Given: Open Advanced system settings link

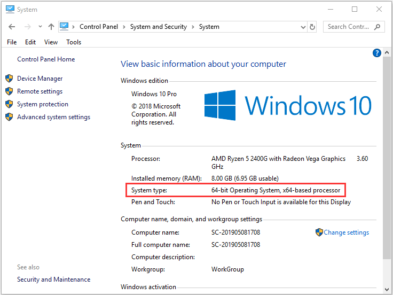Looking at the screenshot, I should click(x=53, y=117).
